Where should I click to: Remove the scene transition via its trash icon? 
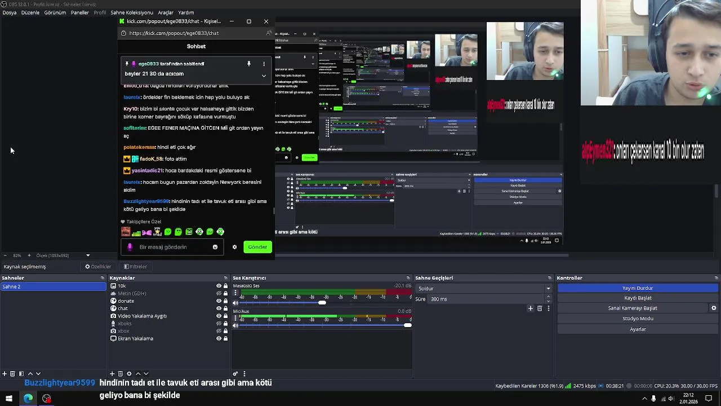(540, 308)
